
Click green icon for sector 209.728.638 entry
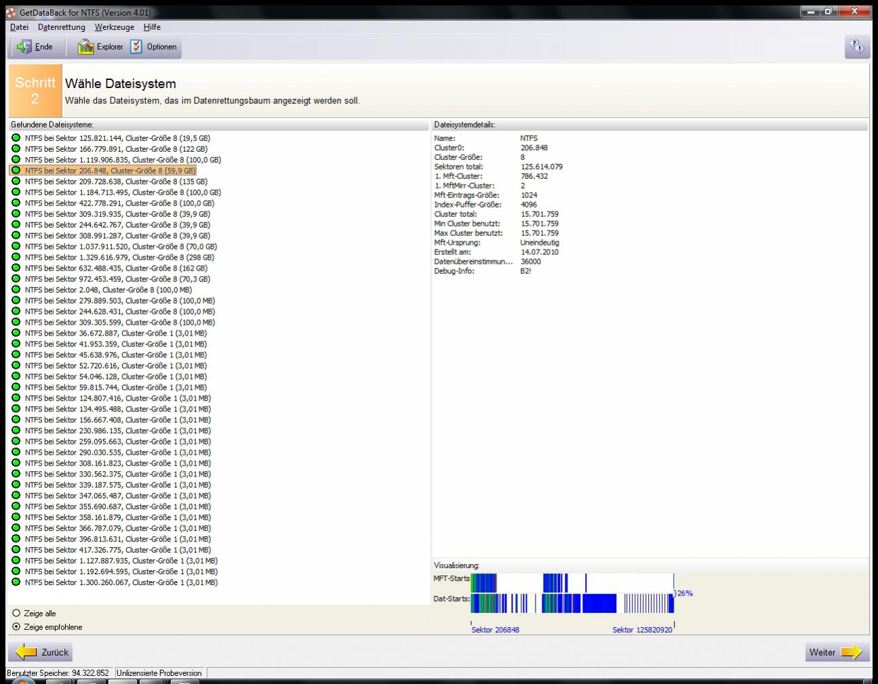click(16, 181)
